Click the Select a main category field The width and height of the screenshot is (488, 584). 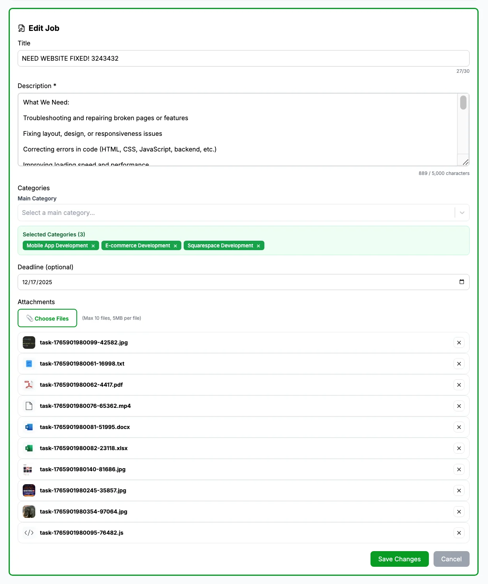pos(235,213)
